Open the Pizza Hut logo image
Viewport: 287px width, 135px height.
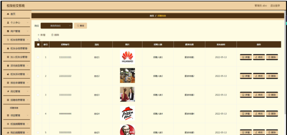(x=127, y=113)
